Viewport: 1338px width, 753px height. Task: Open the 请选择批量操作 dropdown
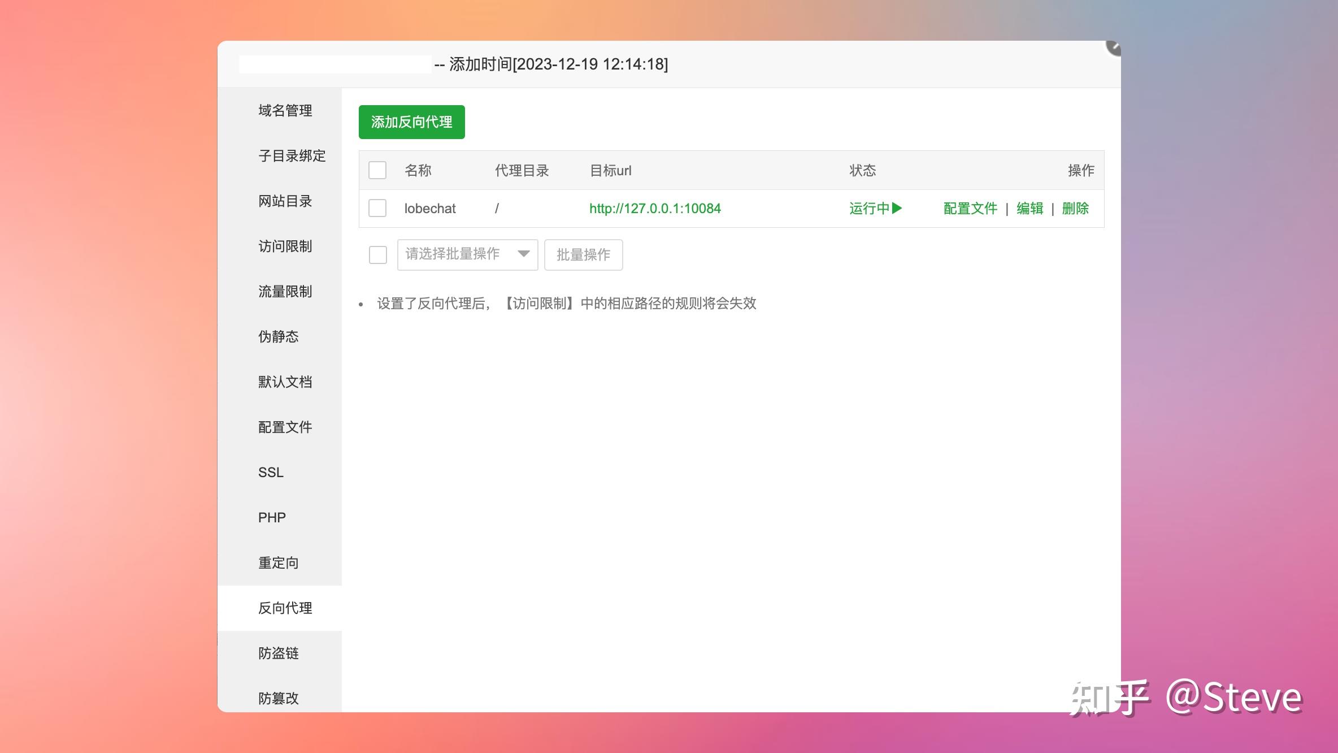(467, 254)
